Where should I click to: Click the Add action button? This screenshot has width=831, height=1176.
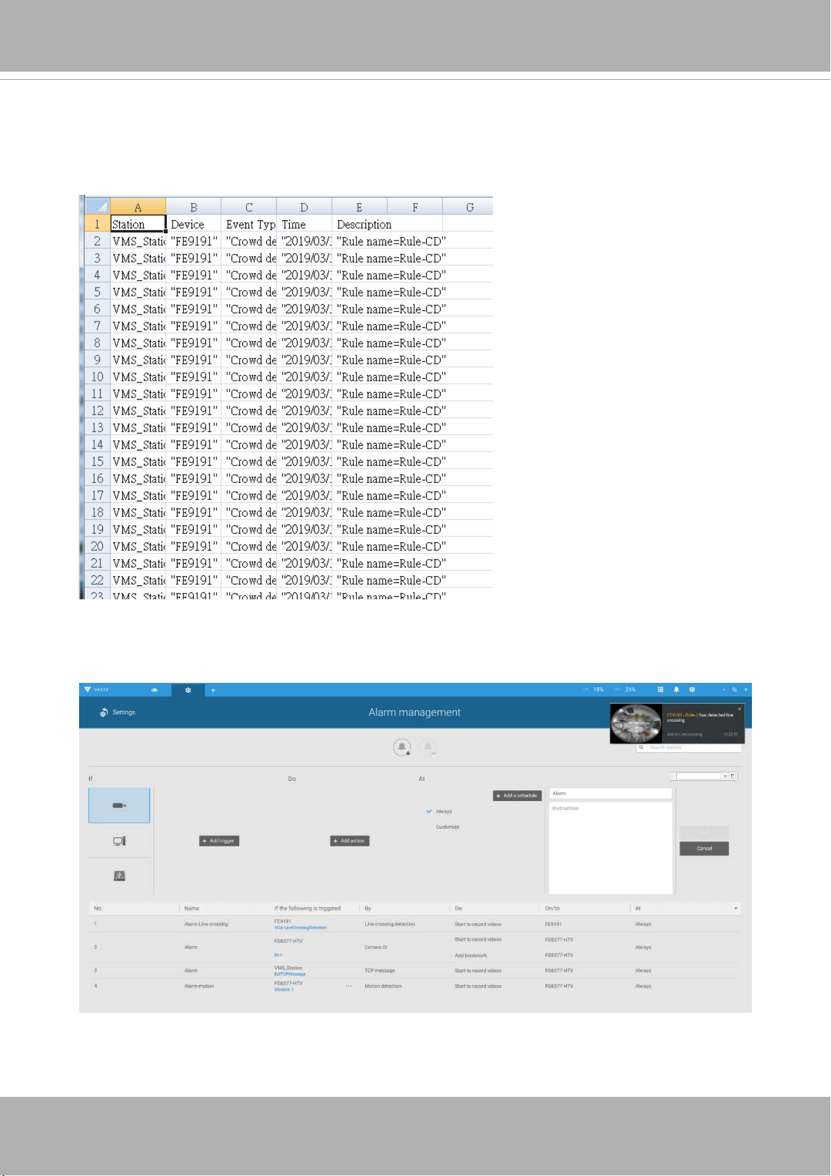350,841
